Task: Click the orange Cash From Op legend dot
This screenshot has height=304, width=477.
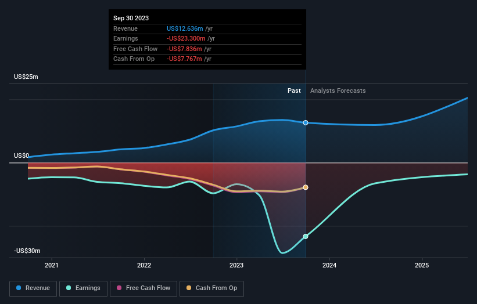Action: tap(189, 288)
